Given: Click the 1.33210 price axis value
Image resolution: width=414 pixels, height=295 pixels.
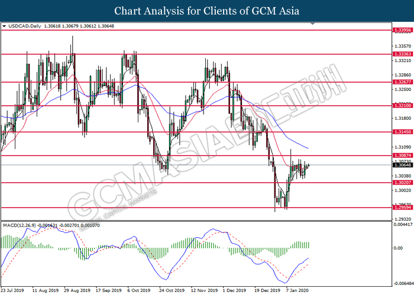Looking at the screenshot, I should point(403,61).
